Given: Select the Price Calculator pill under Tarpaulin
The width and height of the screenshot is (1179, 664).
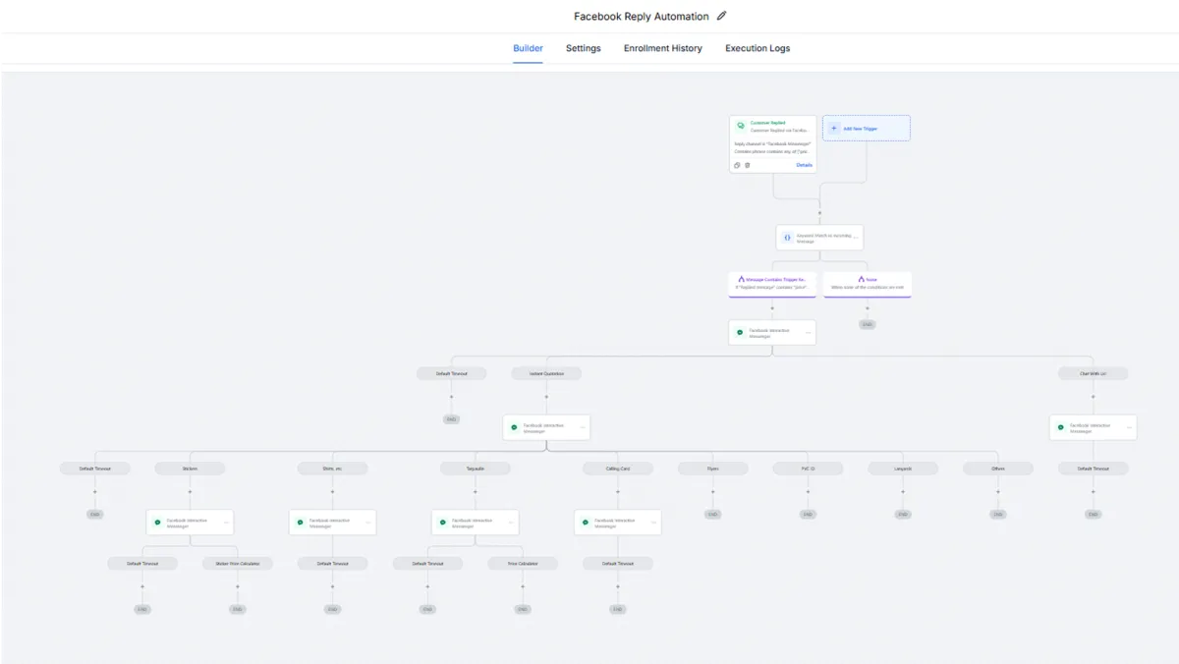Looking at the screenshot, I should [x=523, y=564].
